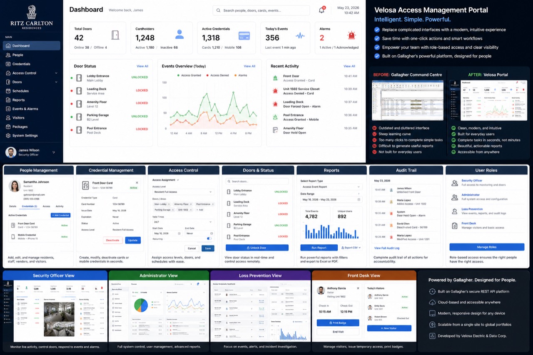Click the Schedules calendar icon in the sidebar

[8, 91]
